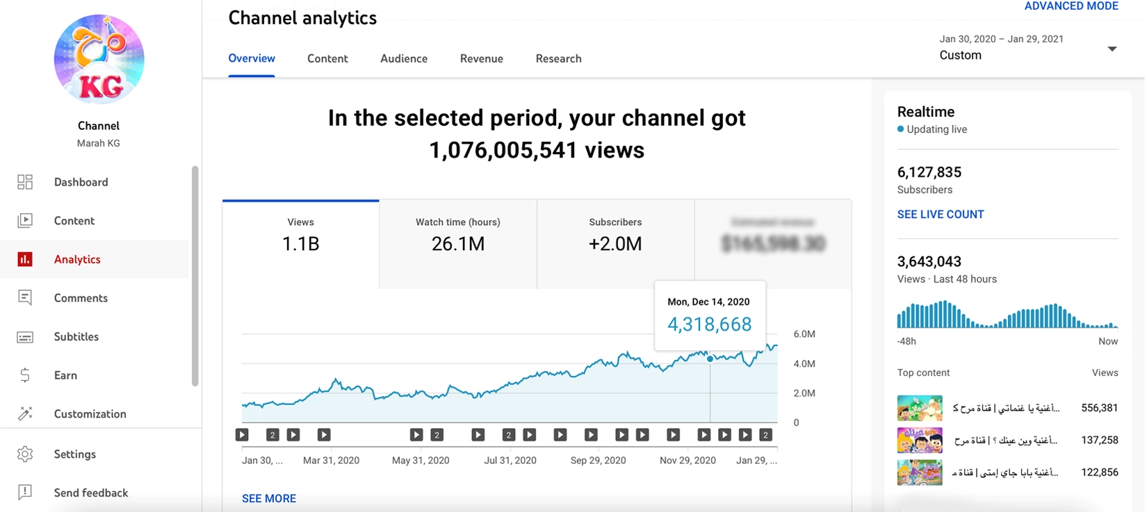Click the date range Jan 30, 2020 – Jan 29, 2021

[1002, 39]
